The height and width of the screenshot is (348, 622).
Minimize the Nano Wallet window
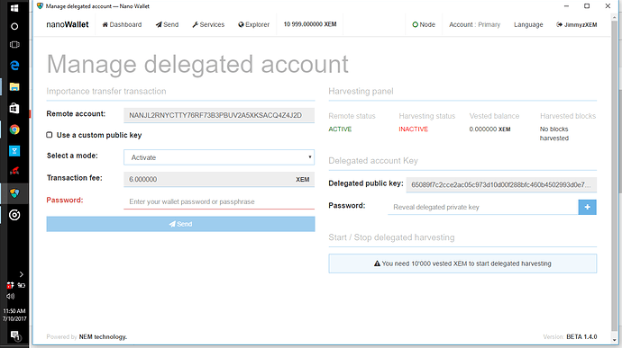pos(566,6)
